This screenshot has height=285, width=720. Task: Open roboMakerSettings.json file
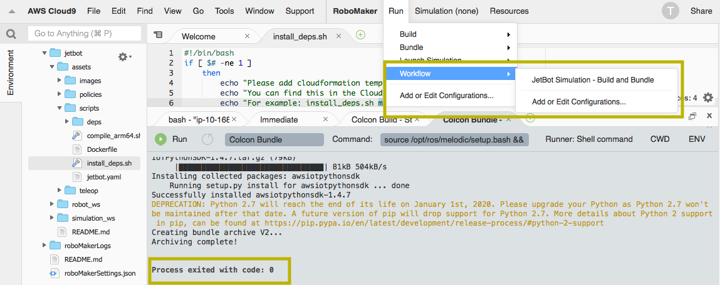(x=100, y=273)
